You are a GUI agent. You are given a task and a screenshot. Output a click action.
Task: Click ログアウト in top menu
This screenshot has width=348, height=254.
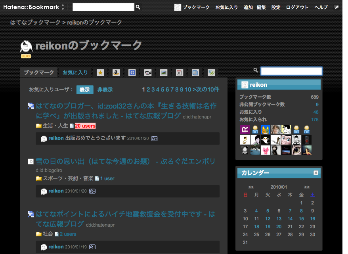pos(297,7)
